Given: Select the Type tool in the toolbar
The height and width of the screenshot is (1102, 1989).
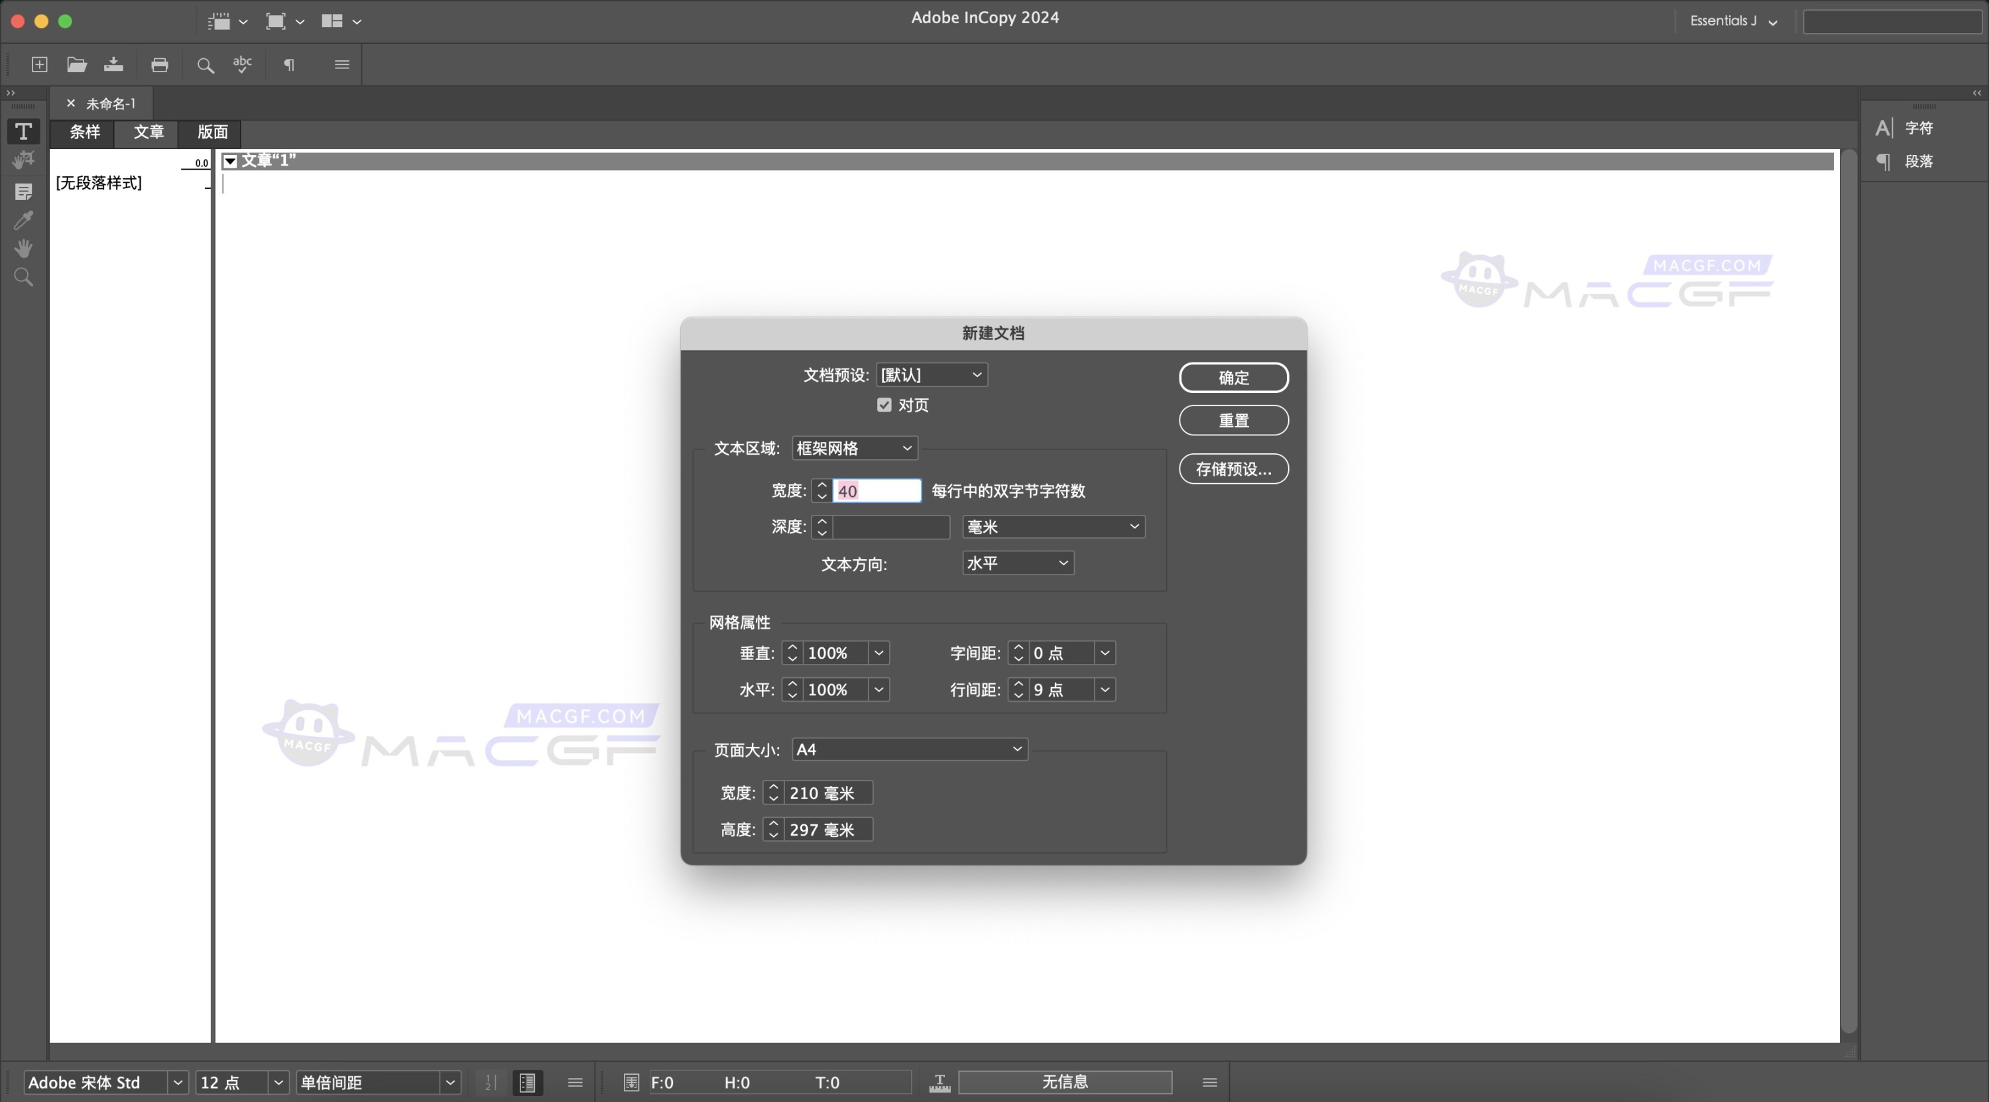Looking at the screenshot, I should pyautogui.click(x=23, y=131).
